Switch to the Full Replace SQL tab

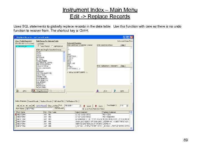coord(72,101)
